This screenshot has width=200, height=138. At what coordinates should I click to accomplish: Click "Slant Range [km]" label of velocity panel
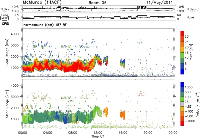tap(7, 104)
